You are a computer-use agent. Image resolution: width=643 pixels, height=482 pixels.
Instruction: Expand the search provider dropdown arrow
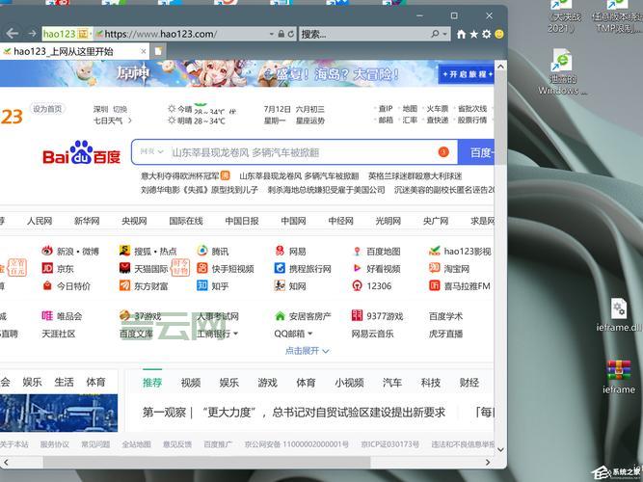click(x=445, y=34)
